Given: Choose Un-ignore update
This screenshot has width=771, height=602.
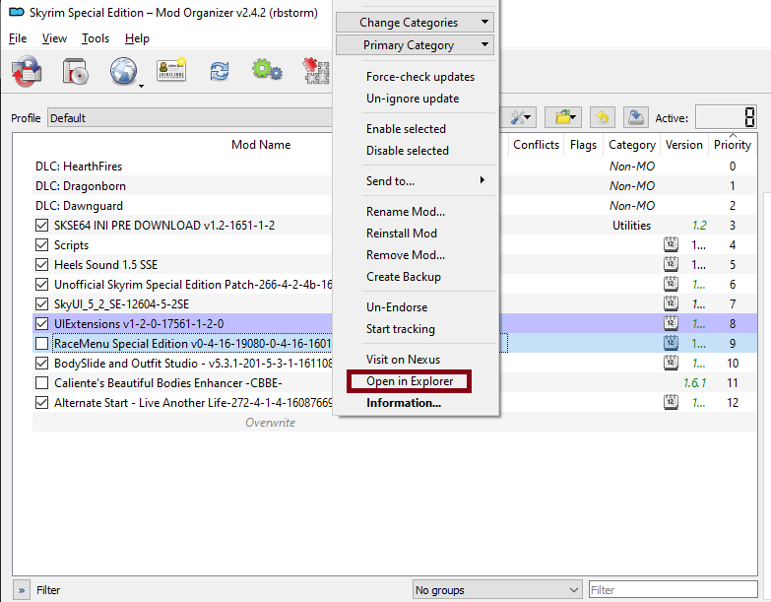Looking at the screenshot, I should [413, 99].
